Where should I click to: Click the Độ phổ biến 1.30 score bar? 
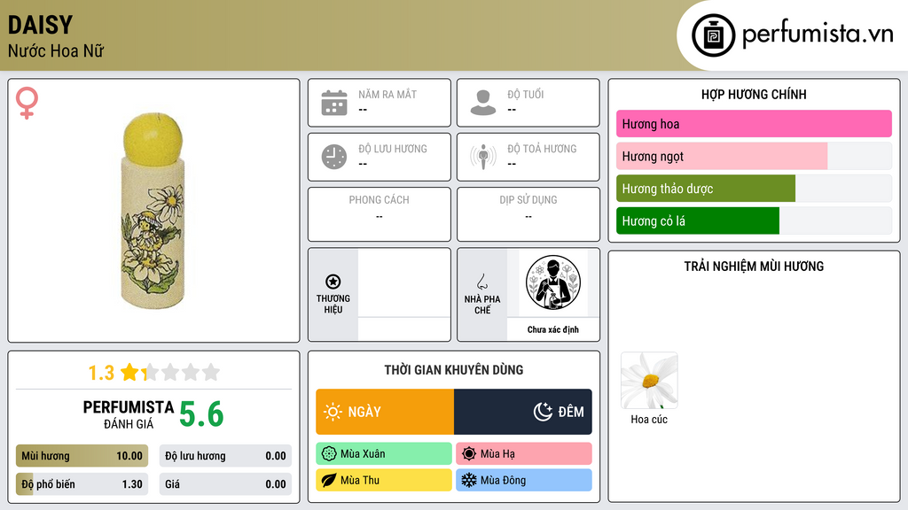click(x=82, y=484)
